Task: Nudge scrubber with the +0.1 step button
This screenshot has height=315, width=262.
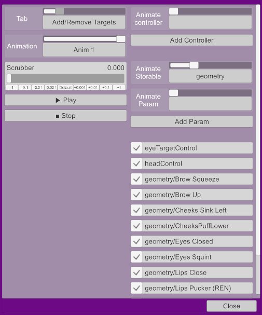Action: (106, 87)
